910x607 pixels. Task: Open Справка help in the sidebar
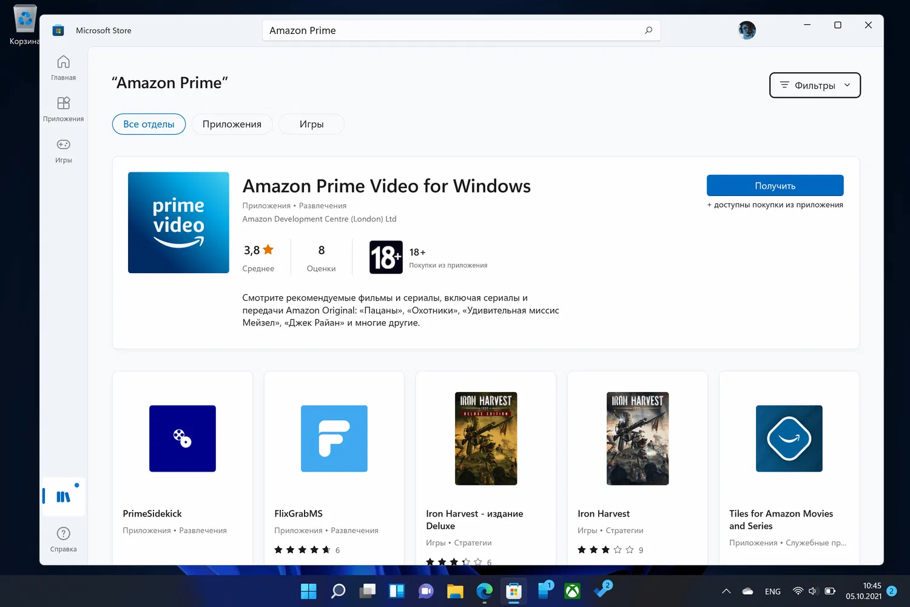coord(63,540)
